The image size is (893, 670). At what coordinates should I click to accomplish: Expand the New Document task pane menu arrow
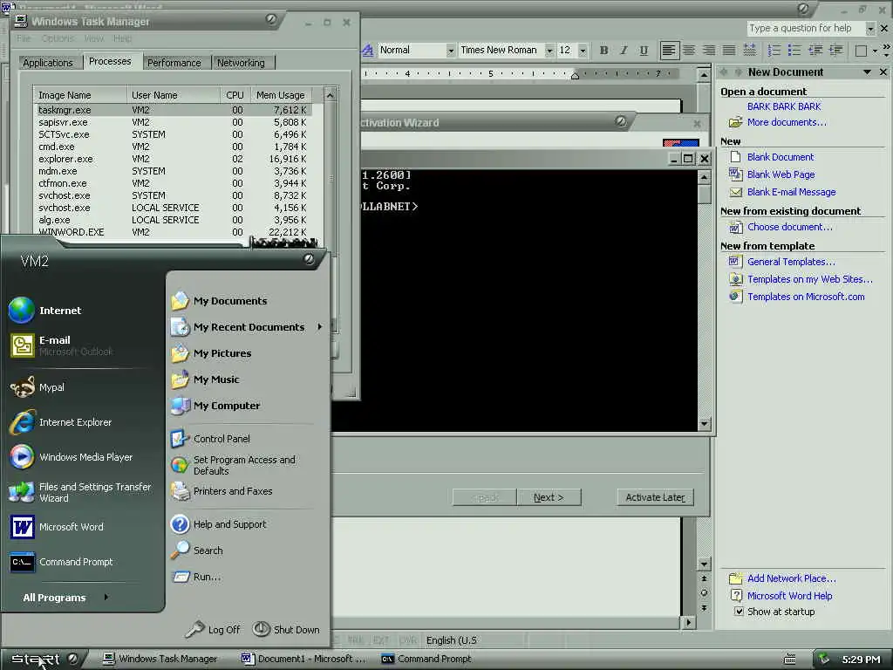(867, 72)
